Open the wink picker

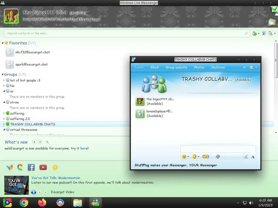click(194, 157)
